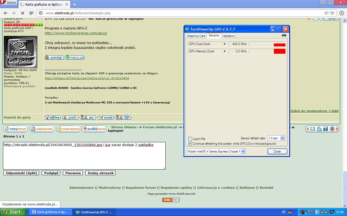
Task: Enable the 'Log to file' checkbox
Action: click(190, 139)
